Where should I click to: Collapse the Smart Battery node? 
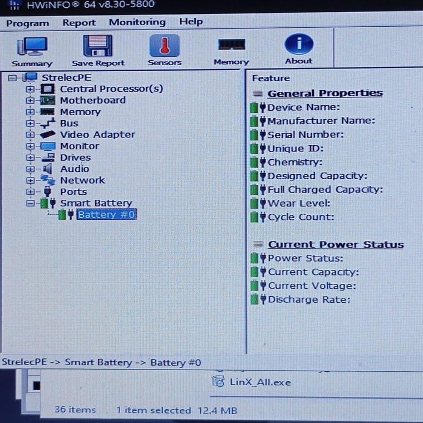click(x=31, y=203)
